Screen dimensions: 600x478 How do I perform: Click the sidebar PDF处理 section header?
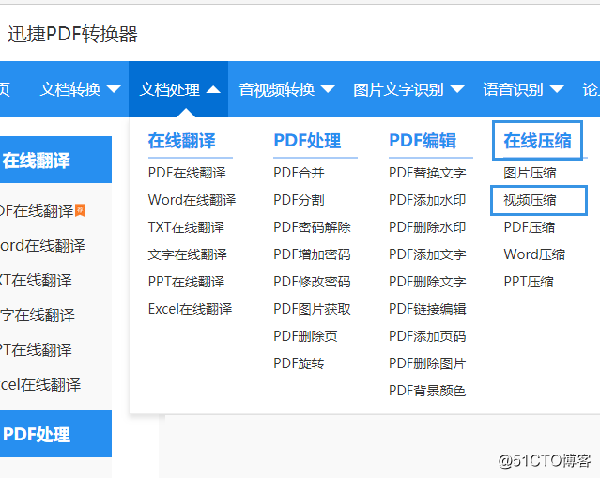coord(55,434)
